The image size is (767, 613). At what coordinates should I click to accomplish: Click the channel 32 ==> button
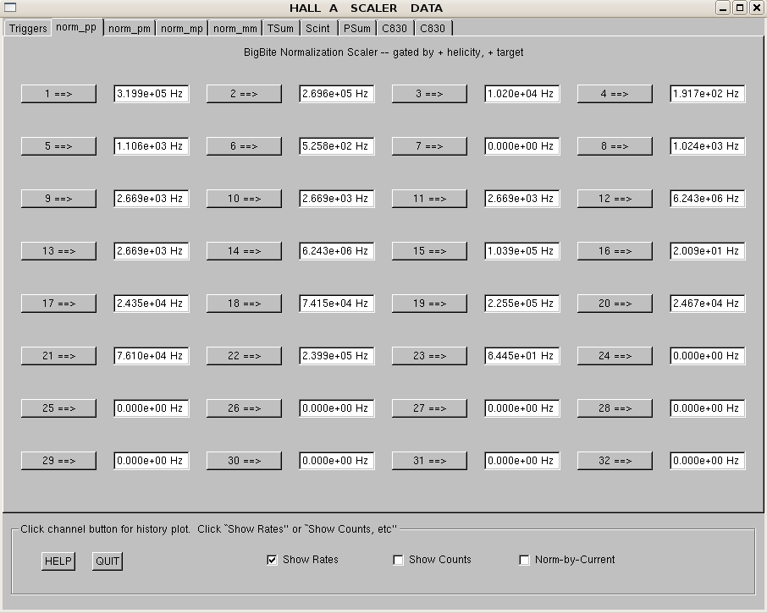click(x=615, y=461)
